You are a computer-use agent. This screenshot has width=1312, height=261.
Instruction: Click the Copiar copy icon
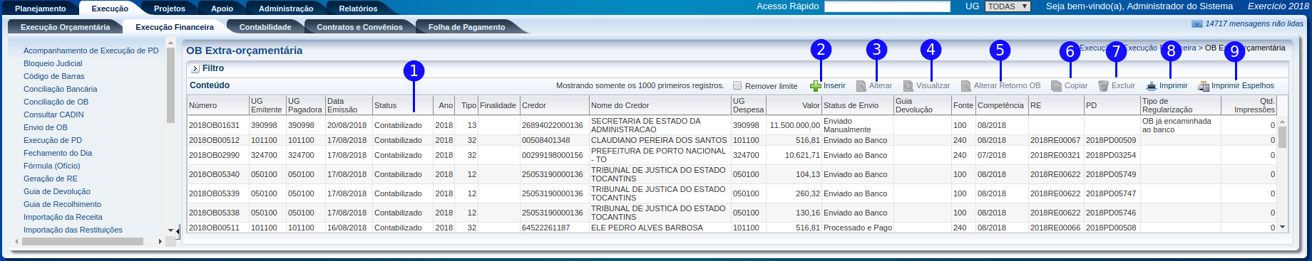coord(1057,86)
